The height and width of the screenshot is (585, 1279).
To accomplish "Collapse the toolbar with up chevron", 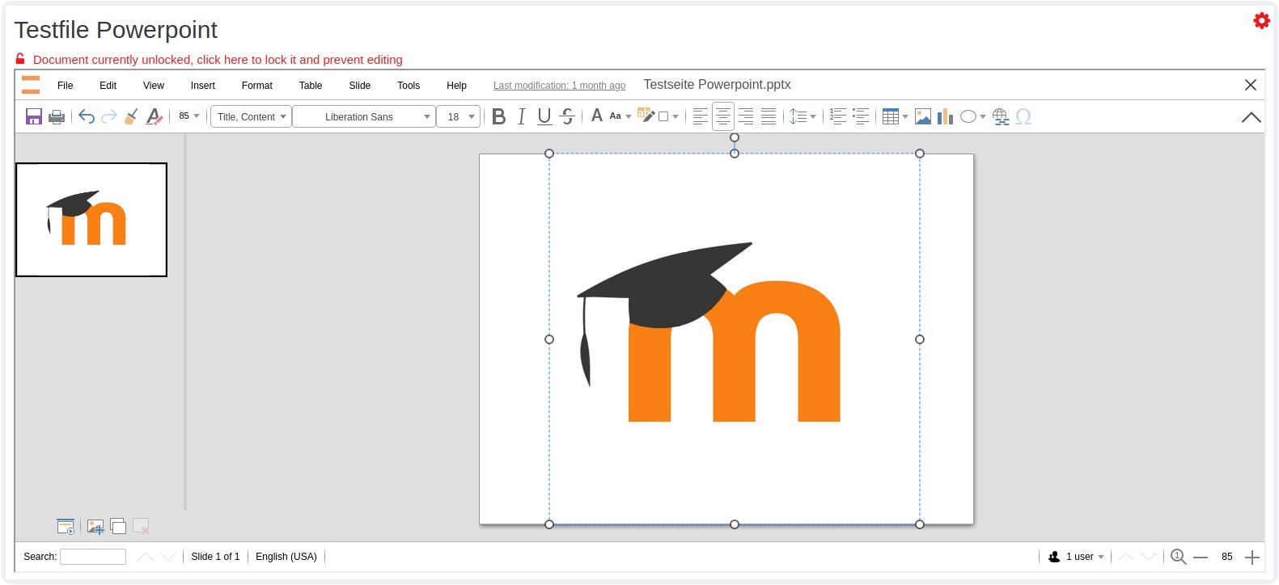I will point(1251,117).
